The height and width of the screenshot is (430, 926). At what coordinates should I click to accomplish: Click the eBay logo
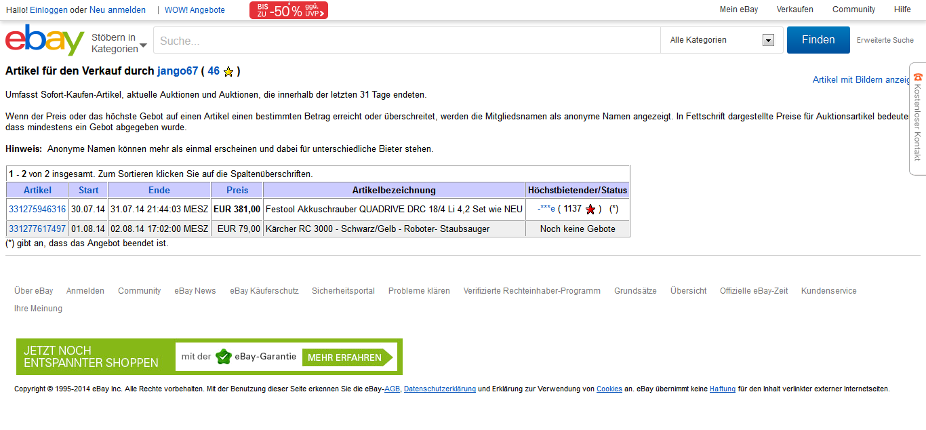(45, 40)
